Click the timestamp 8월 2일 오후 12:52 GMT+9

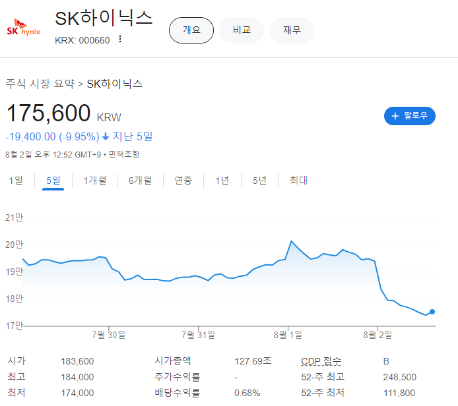pyautogui.click(x=53, y=154)
